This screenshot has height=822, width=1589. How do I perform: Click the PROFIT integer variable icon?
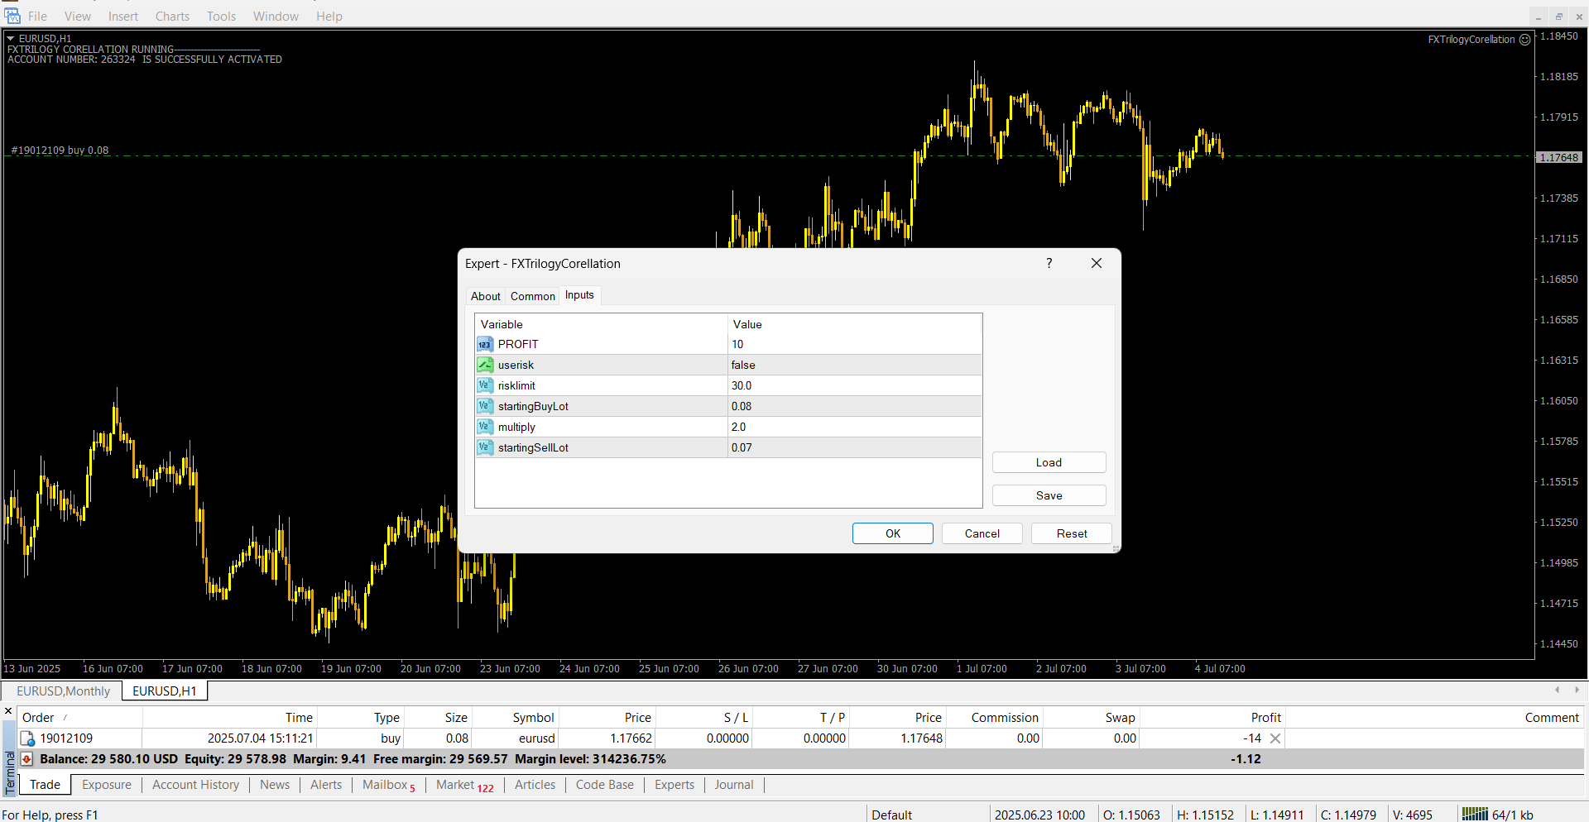485,345
